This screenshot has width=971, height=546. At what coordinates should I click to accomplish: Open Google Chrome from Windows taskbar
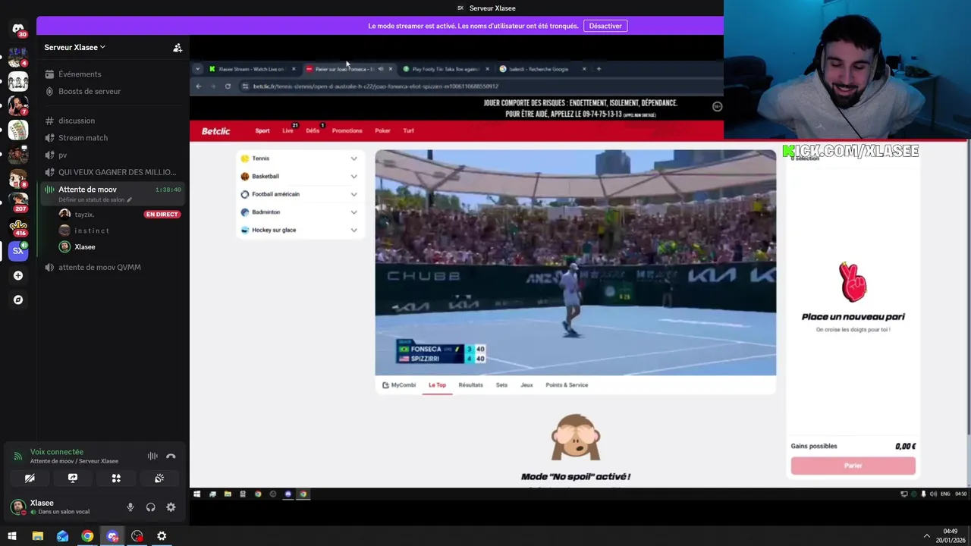coord(87,536)
